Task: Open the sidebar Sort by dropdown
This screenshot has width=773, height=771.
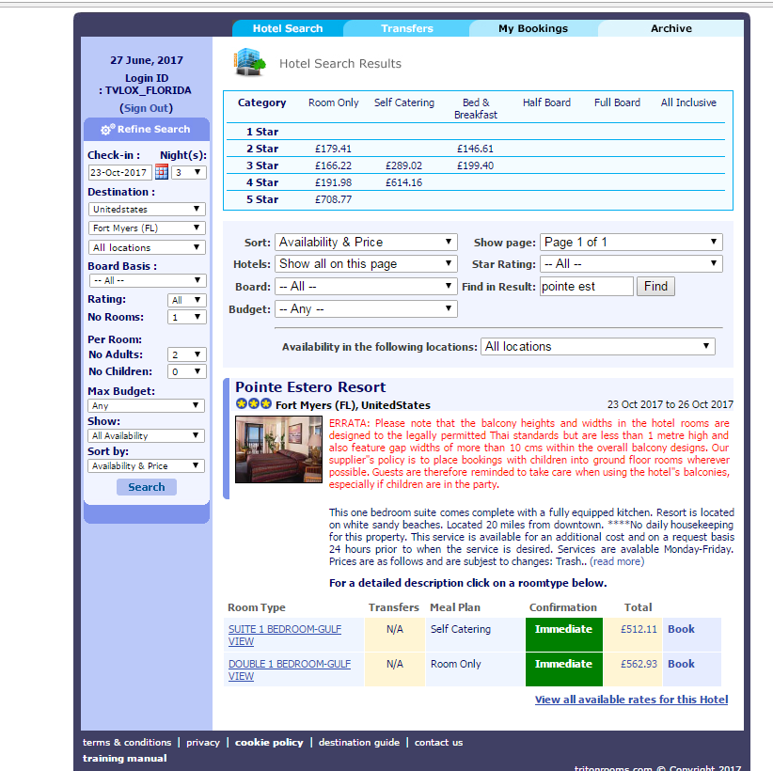Action: [x=146, y=465]
